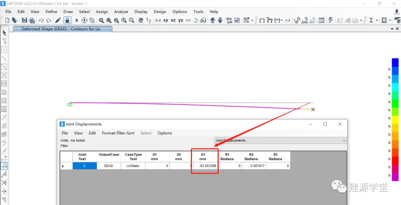Open Format-Filter-Sort menu in table window
This screenshot has height=205, width=401.
(x=118, y=133)
